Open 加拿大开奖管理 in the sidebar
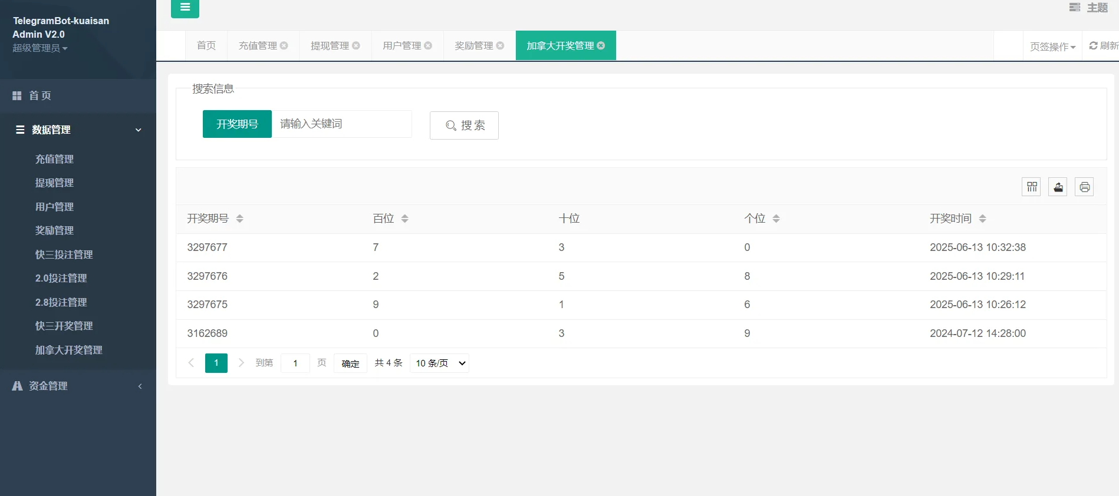The image size is (1119, 496). point(68,350)
